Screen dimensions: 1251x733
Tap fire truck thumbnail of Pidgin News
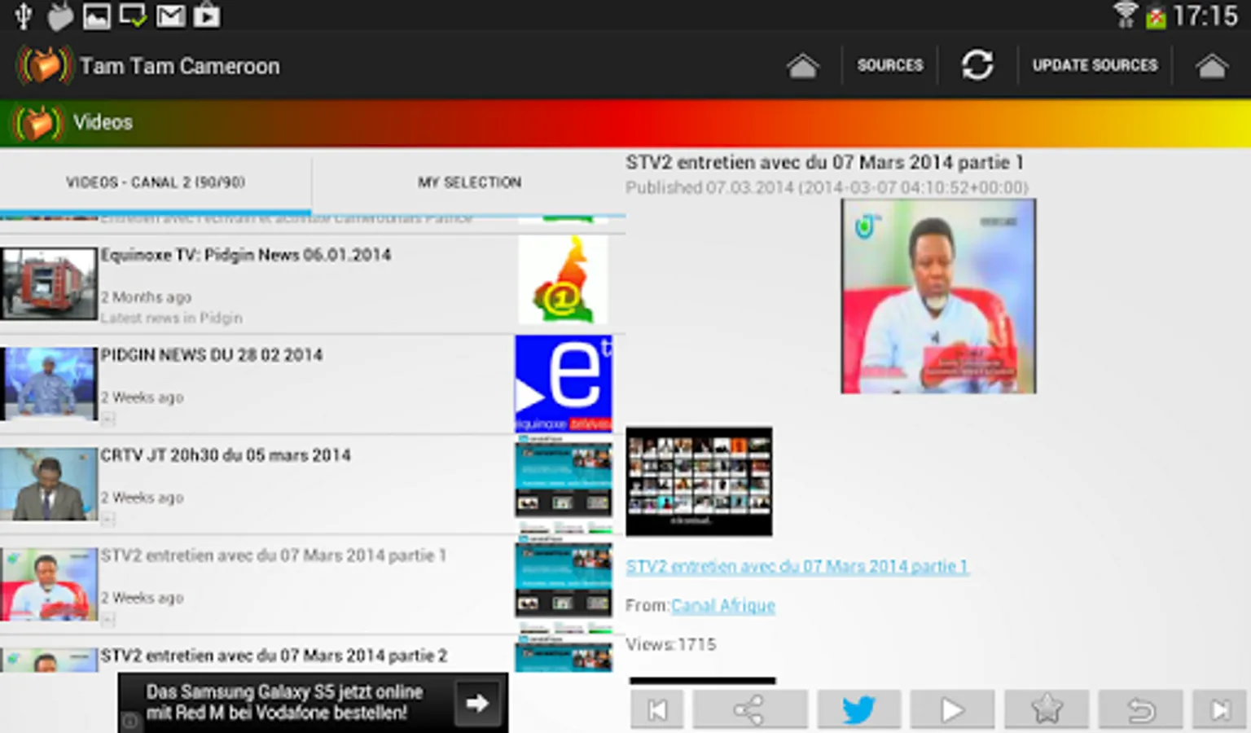coord(49,283)
